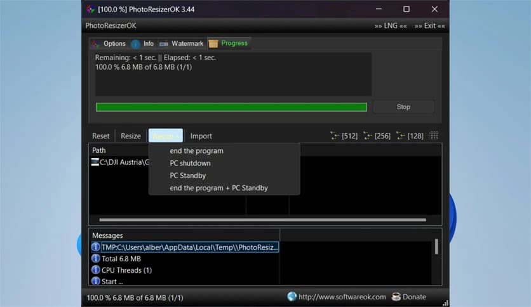Choose 'end the program + PC Standby'
This screenshot has width=531, height=307.
(218, 188)
